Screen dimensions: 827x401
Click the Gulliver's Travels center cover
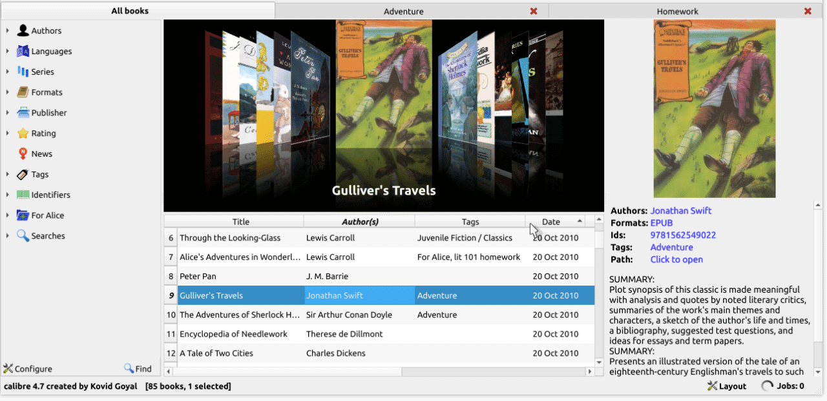click(x=383, y=84)
